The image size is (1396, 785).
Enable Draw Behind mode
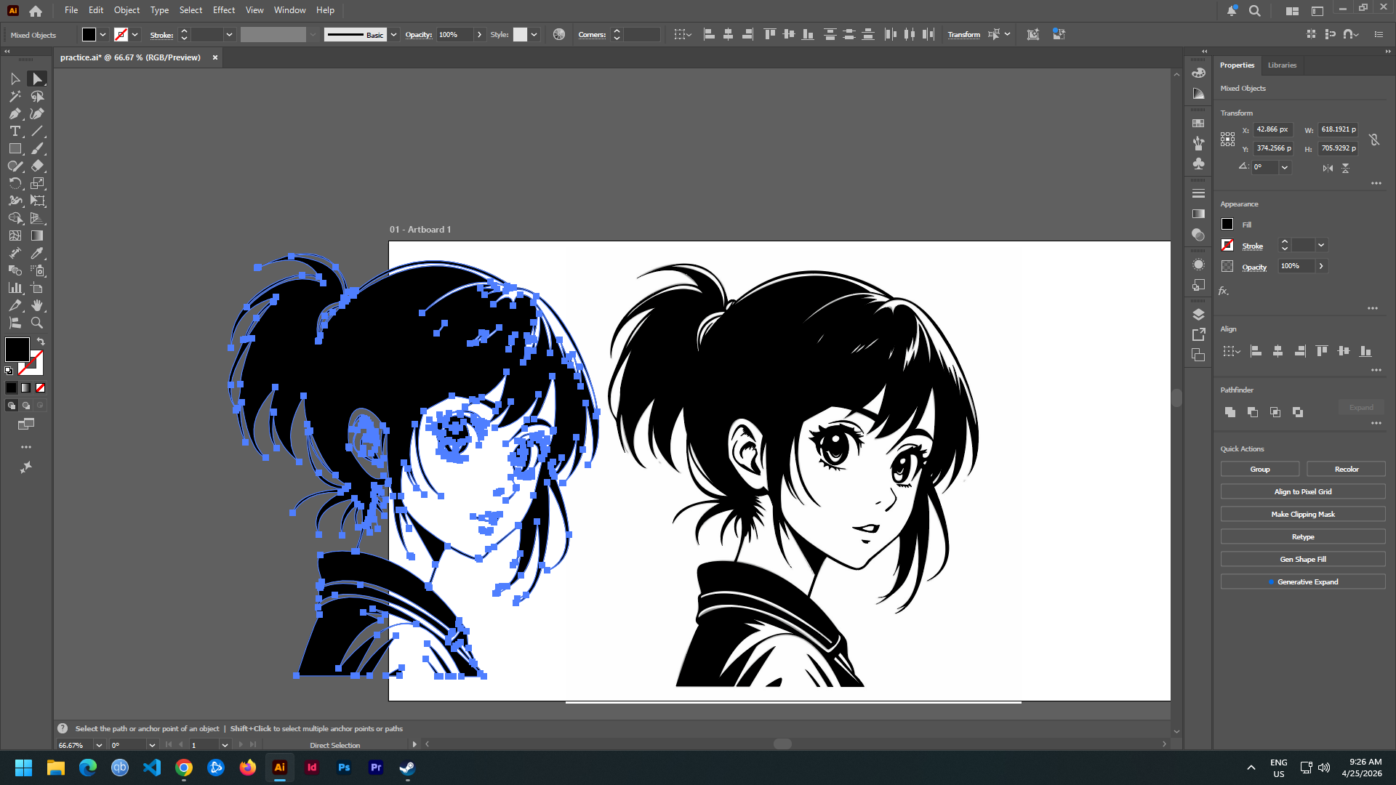[x=26, y=406]
